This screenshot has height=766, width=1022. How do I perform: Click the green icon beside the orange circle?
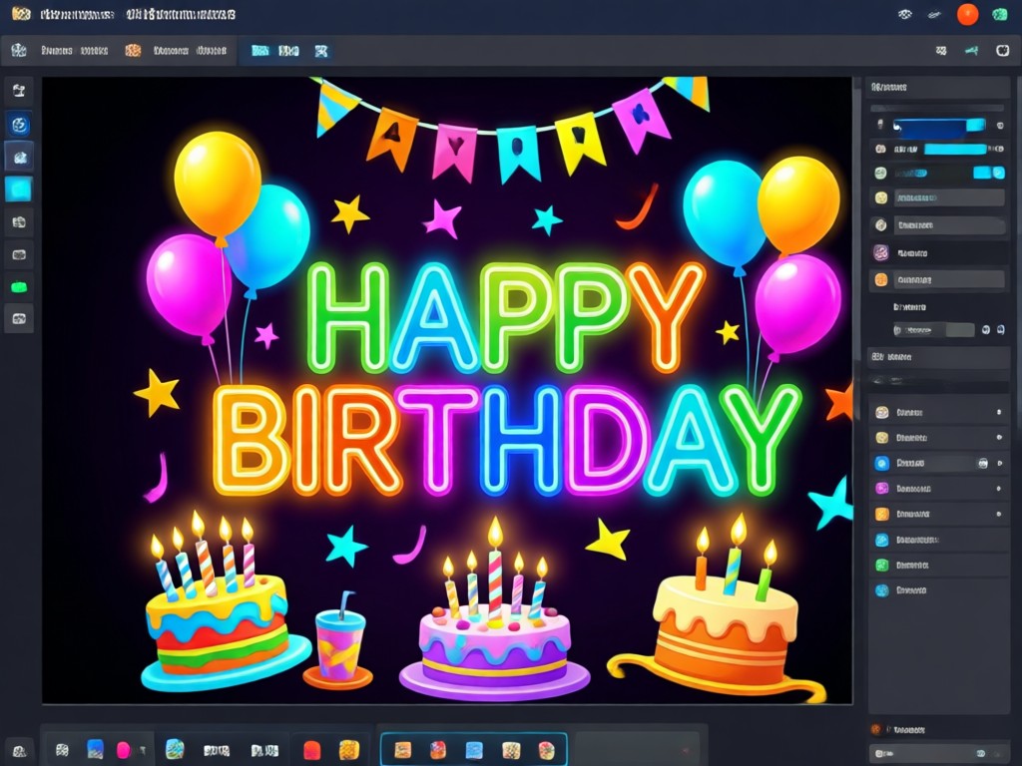[x=1000, y=14]
